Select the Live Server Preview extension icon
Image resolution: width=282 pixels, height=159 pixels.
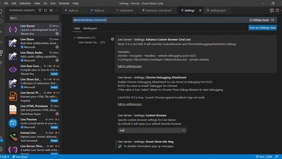tap(13, 96)
